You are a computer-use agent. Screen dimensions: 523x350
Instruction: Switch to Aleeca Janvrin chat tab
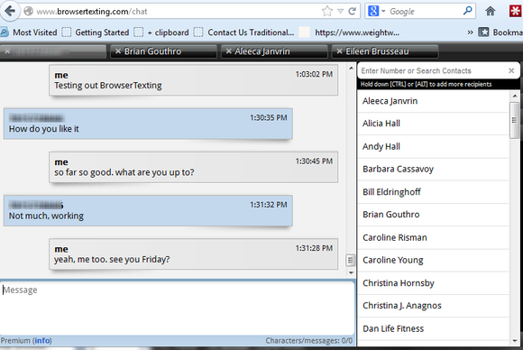pyautogui.click(x=274, y=51)
